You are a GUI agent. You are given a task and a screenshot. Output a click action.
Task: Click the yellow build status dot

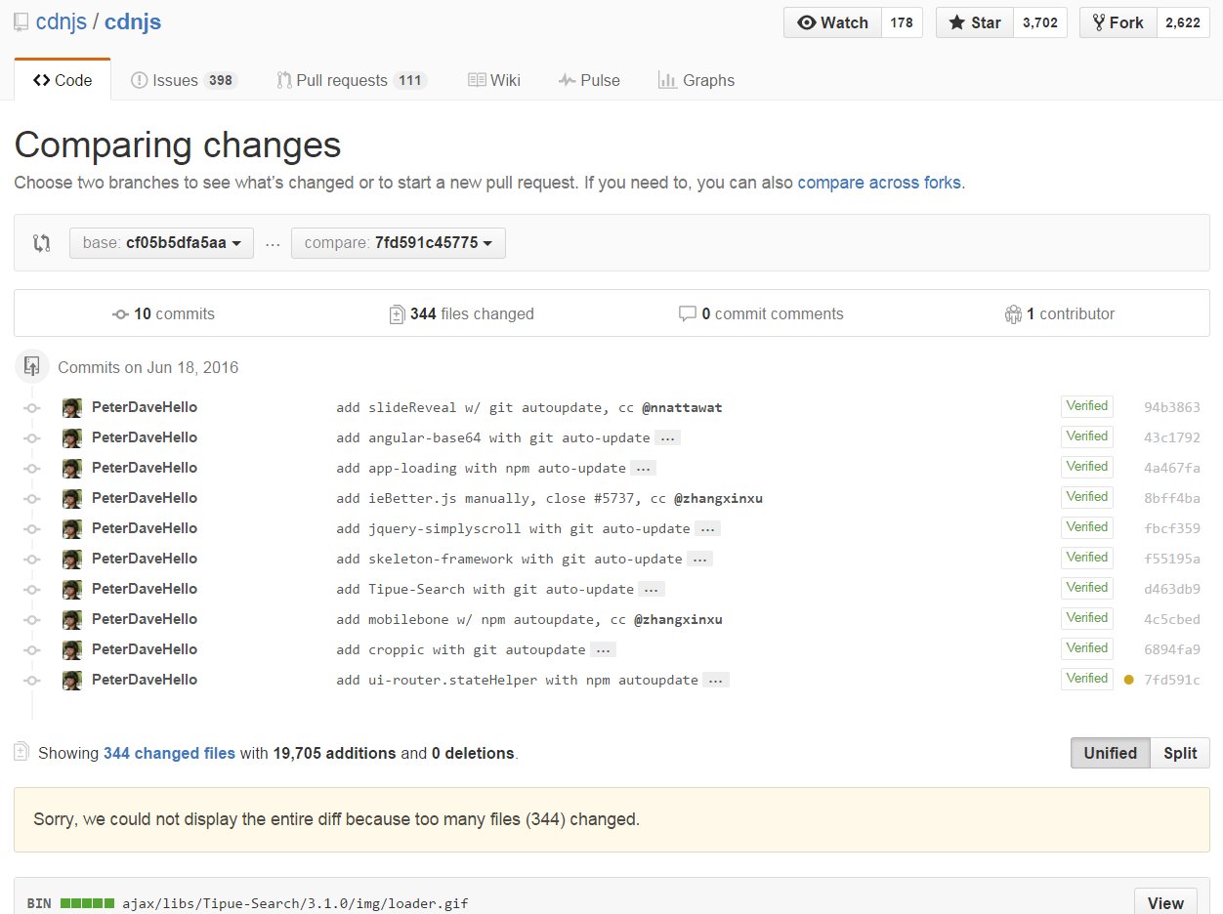point(1129,680)
